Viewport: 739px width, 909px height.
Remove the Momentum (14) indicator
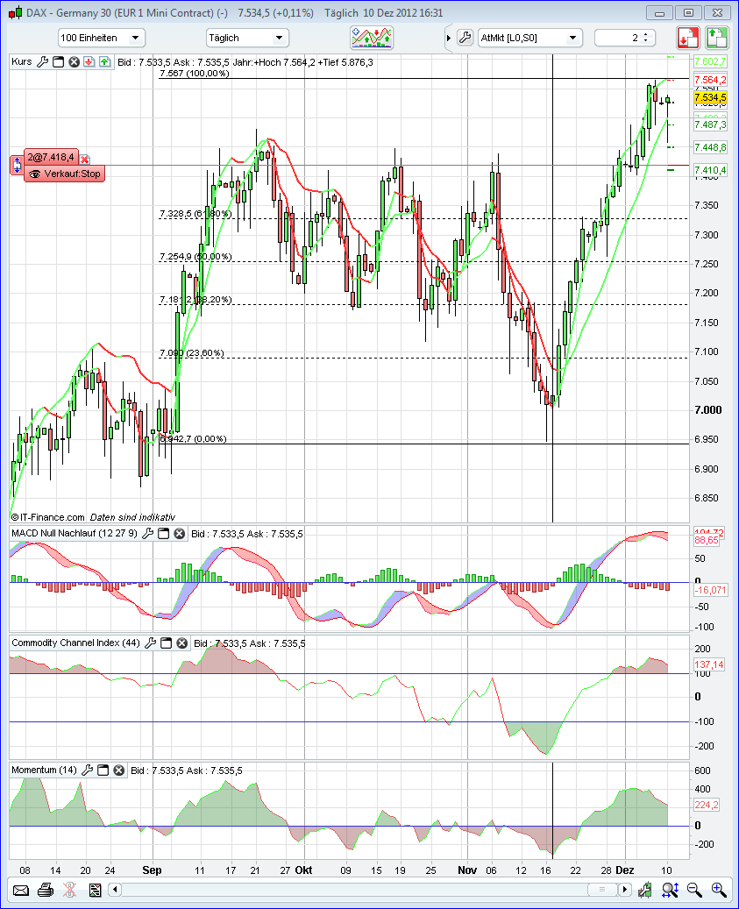[119, 770]
